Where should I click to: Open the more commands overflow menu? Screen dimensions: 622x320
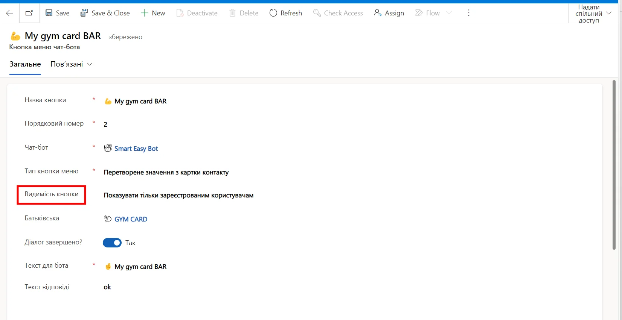point(468,13)
